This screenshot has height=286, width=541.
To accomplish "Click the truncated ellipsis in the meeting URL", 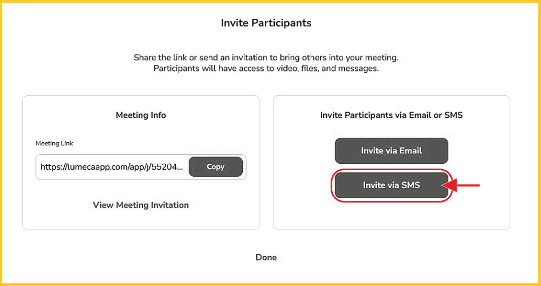I will (x=181, y=168).
